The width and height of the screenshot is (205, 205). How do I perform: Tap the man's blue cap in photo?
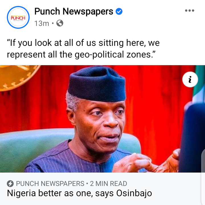tap(97, 84)
